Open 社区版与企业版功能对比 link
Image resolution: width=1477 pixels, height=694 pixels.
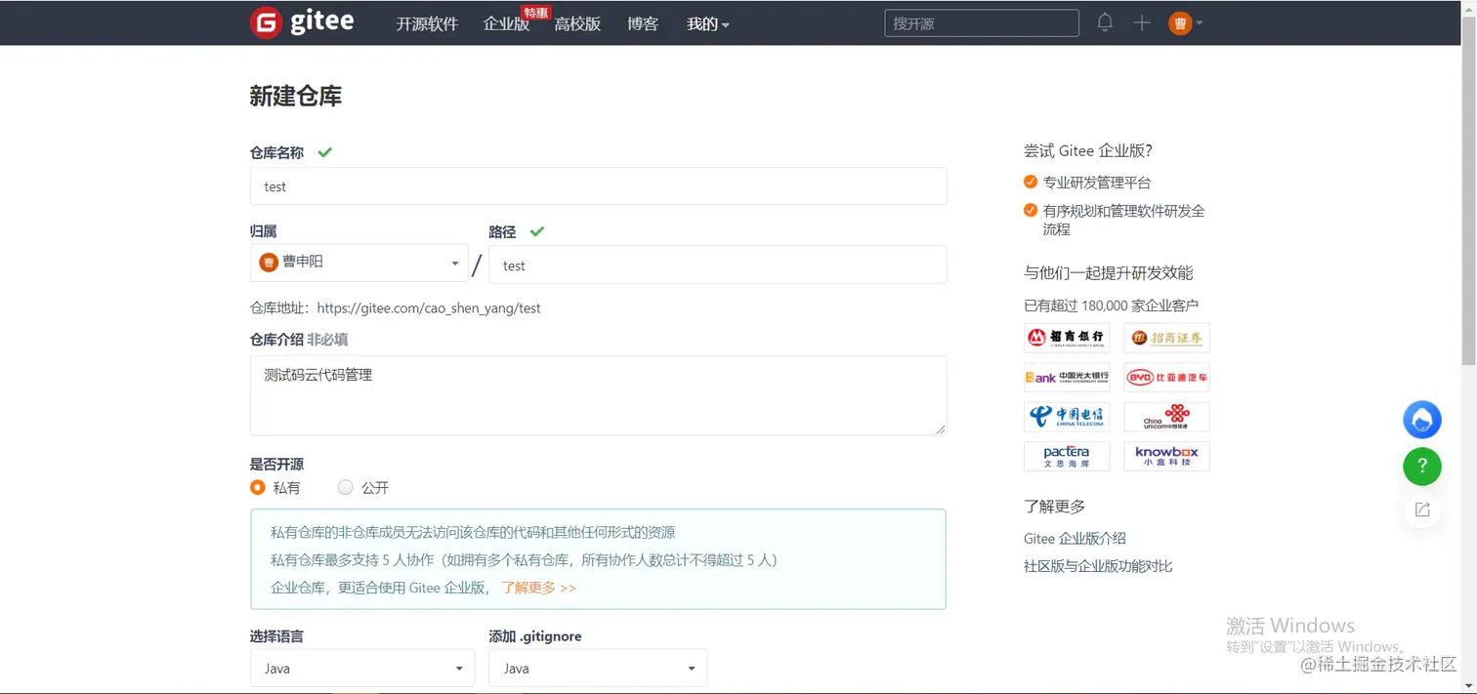1098,566
